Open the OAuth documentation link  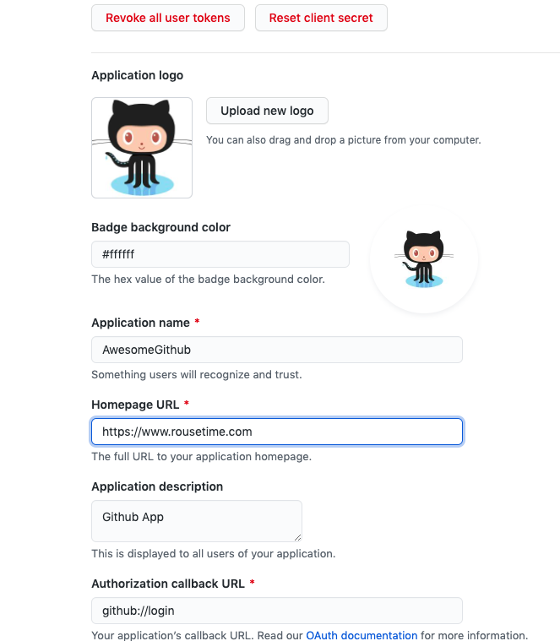(362, 635)
